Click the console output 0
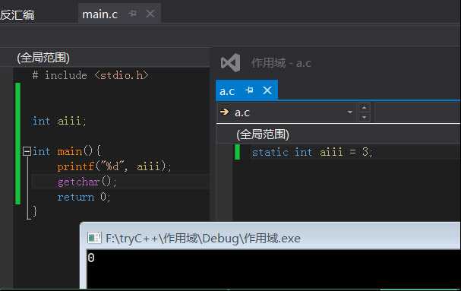Screen dimensions: 461x291 91,258
